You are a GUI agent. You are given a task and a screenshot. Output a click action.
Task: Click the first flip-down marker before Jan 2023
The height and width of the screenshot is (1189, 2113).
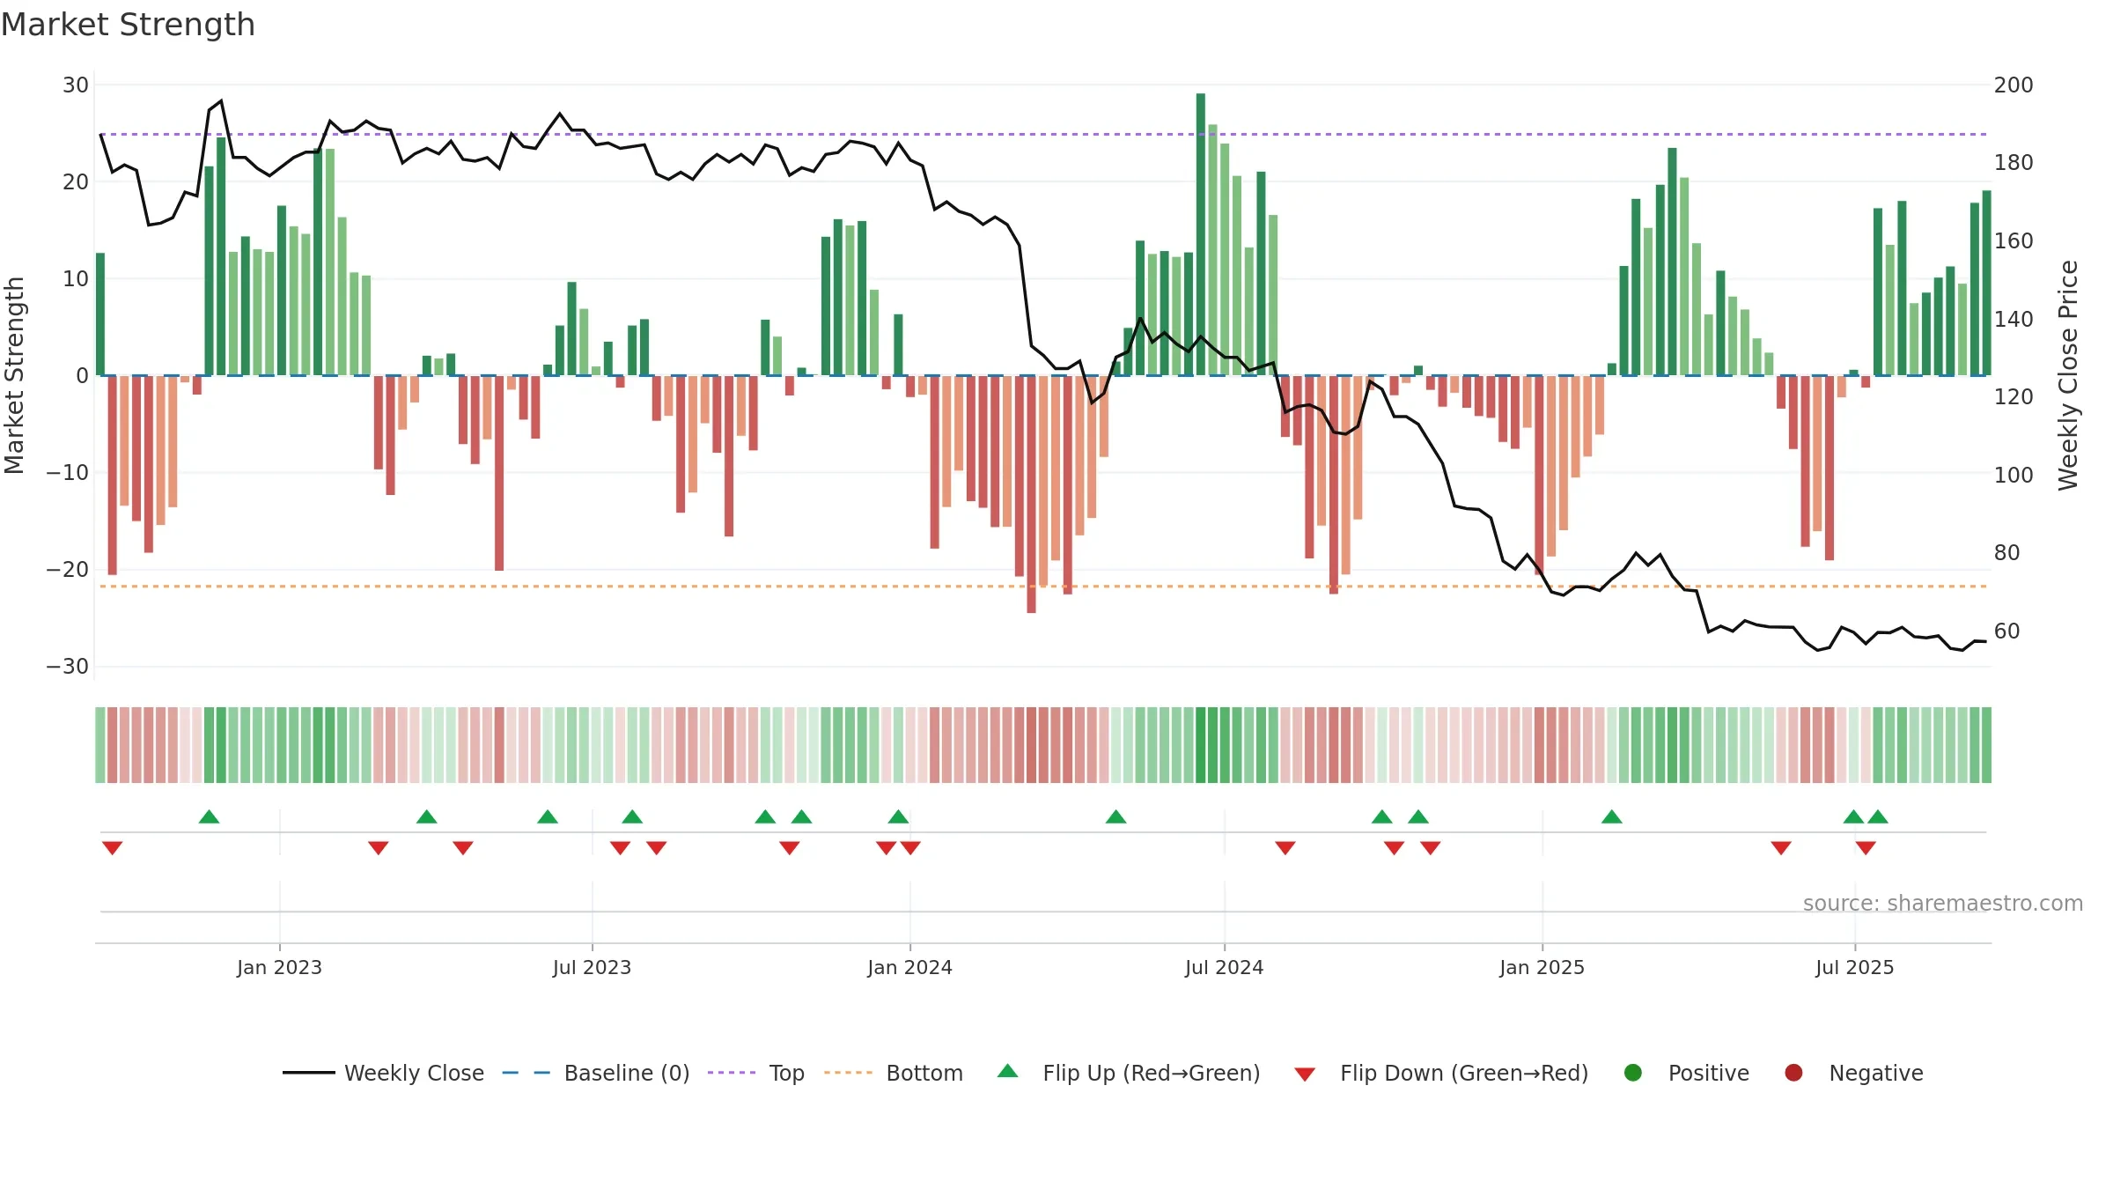[x=112, y=848]
